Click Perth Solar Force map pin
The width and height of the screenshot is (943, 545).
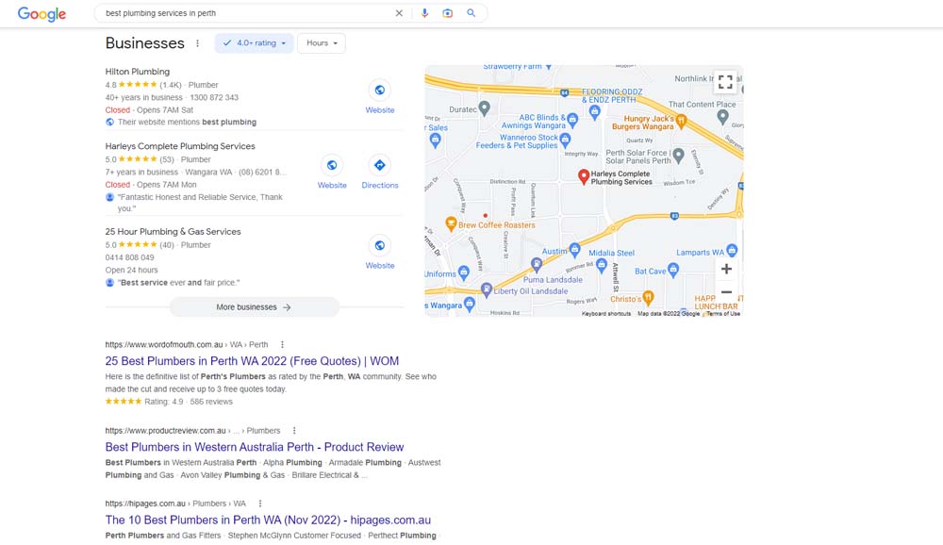tap(678, 156)
